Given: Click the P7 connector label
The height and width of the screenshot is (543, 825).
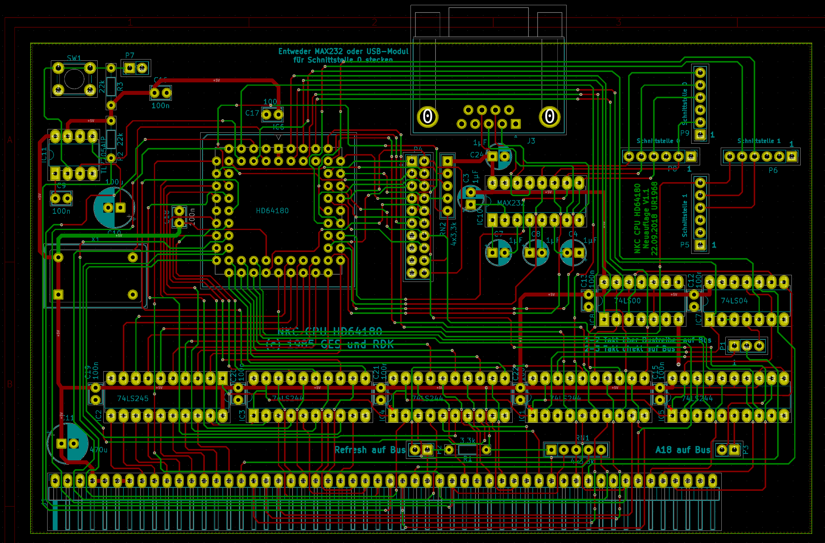Looking at the screenshot, I should 130,55.
